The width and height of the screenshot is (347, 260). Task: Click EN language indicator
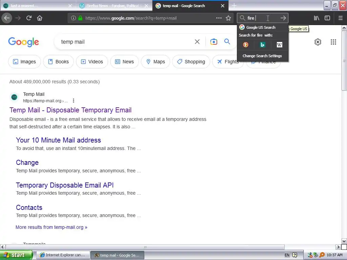click(x=287, y=255)
